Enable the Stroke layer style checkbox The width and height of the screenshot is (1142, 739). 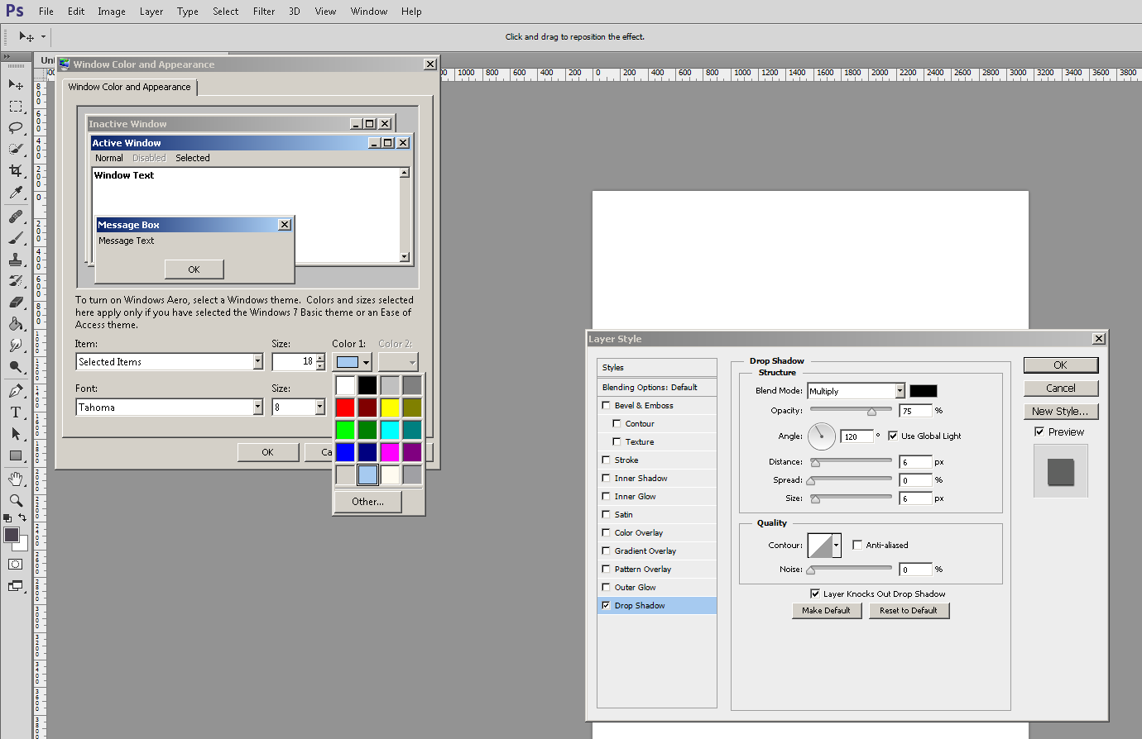[606, 460]
